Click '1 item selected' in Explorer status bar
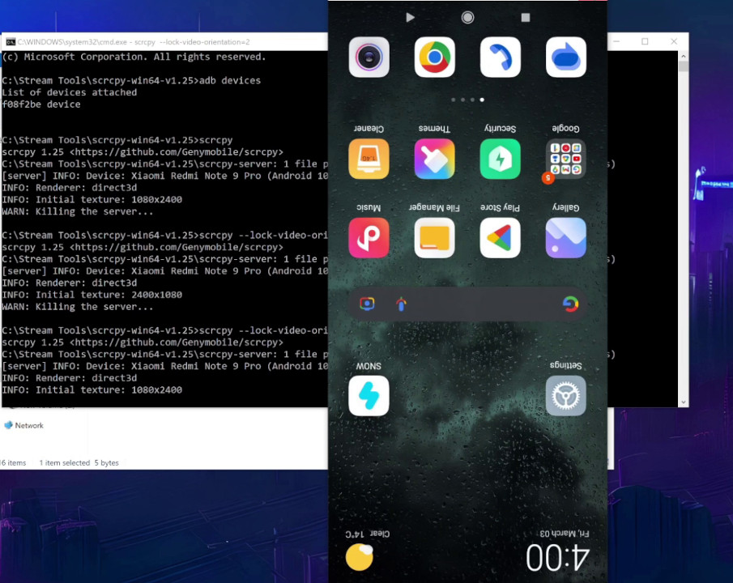733x583 pixels. (65, 463)
